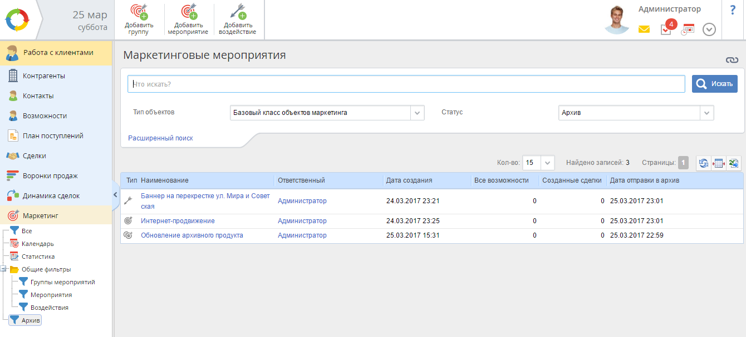Image resolution: width=746 pixels, height=337 pixels.
Task: Expand the Кол-во records per page dropdown
Action: 548,163
